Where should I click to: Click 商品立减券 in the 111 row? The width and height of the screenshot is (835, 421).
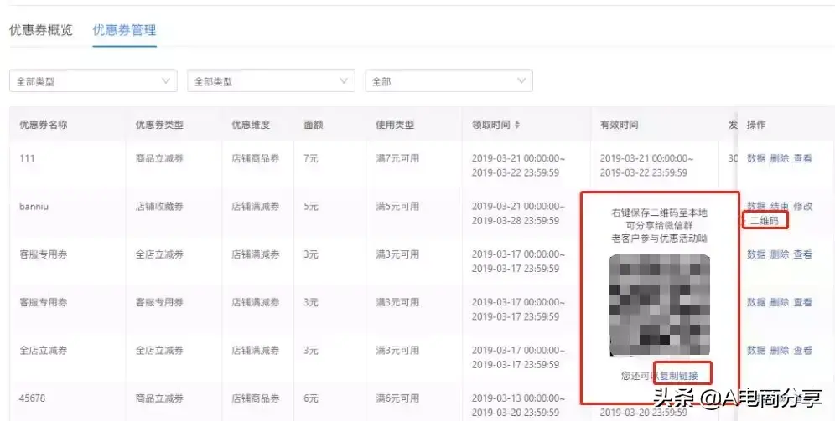coord(159,158)
